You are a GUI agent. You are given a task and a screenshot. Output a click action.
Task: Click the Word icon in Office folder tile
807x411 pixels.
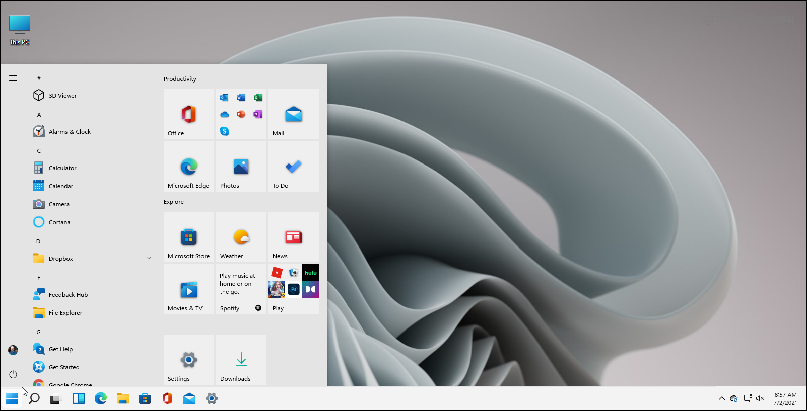click(241, 98)
